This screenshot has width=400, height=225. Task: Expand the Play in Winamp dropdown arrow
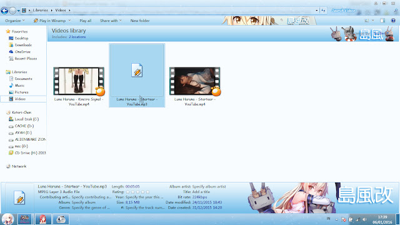click(69, 21)
